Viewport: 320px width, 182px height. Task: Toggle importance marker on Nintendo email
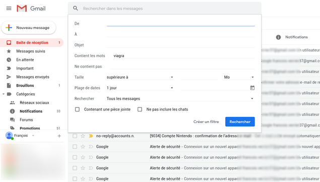(x=91, y=136)
